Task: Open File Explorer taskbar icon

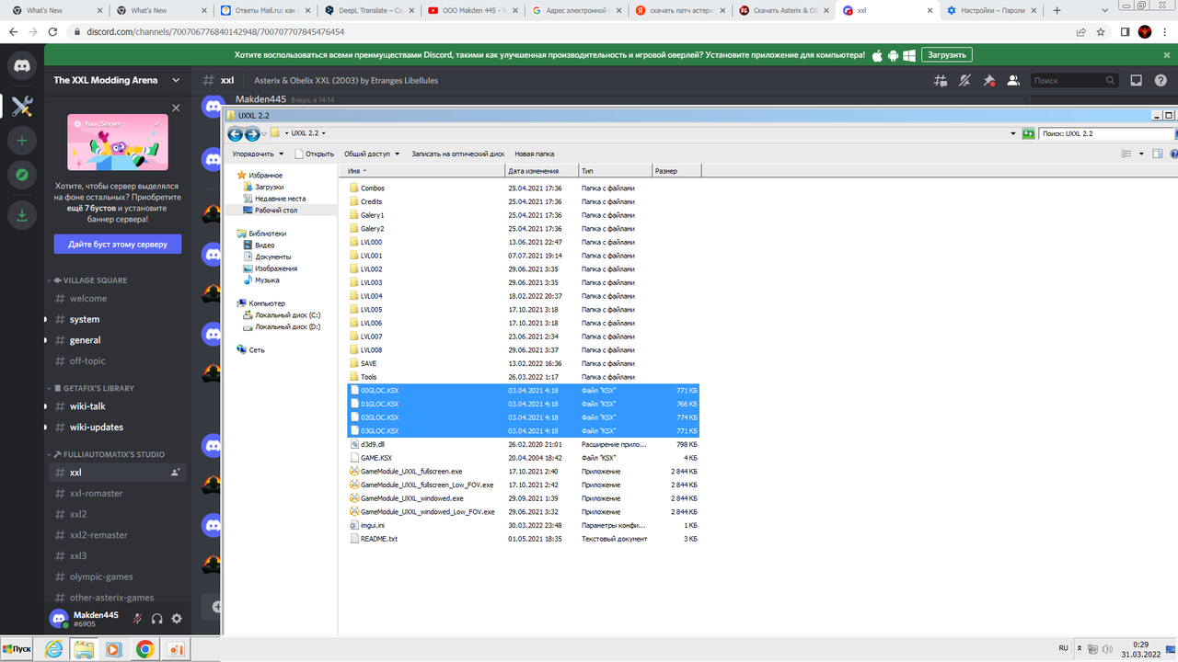Action: (84, 649)
